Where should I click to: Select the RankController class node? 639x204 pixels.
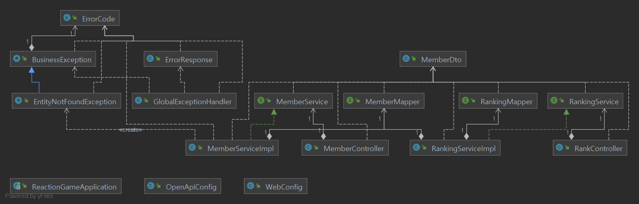point(590,148)
